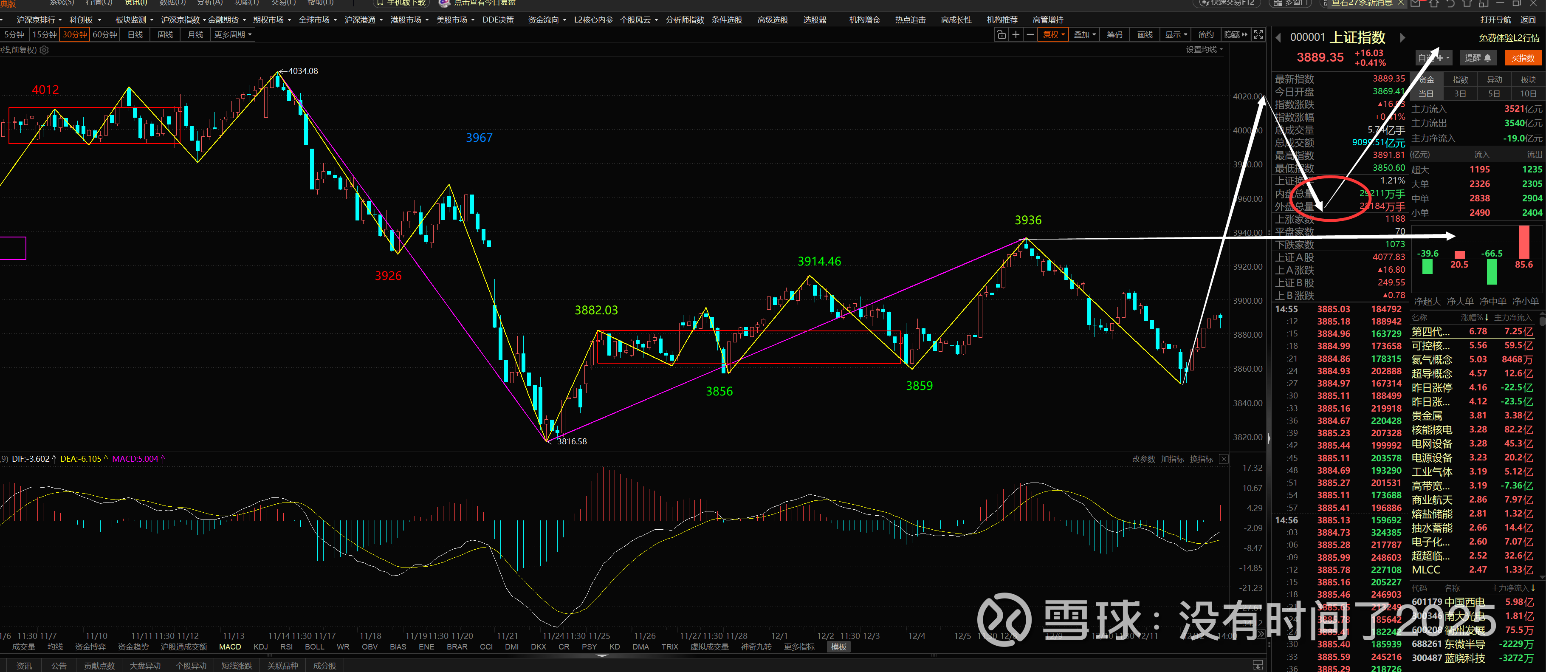1546x672 pixels.
Task: Switch capital flow to 5日 view
Action: [1494, 94]
